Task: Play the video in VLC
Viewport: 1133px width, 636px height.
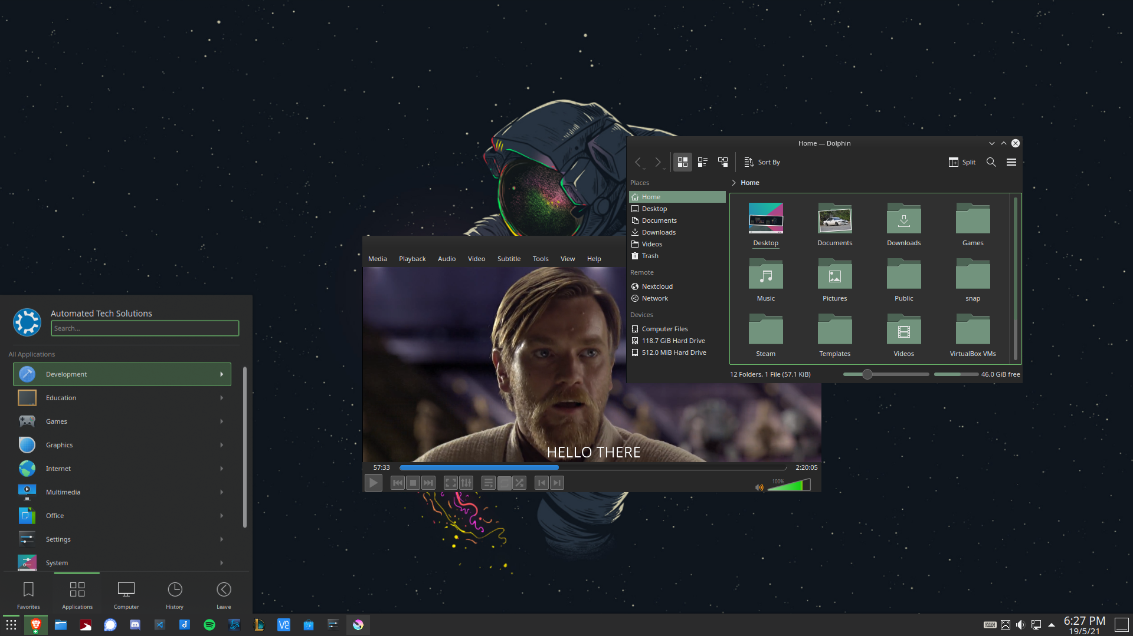Action: point(374,483)
